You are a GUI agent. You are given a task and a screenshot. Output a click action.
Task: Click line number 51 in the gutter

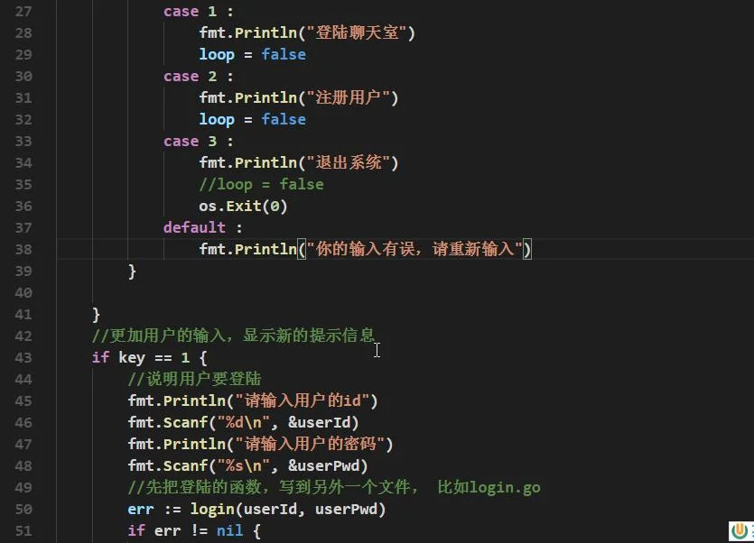click(23, 530)
